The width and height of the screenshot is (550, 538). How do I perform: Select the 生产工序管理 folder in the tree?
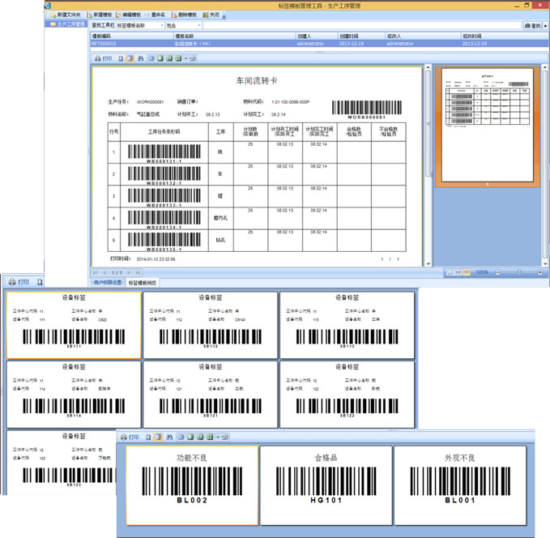click(x=67, y=24)
